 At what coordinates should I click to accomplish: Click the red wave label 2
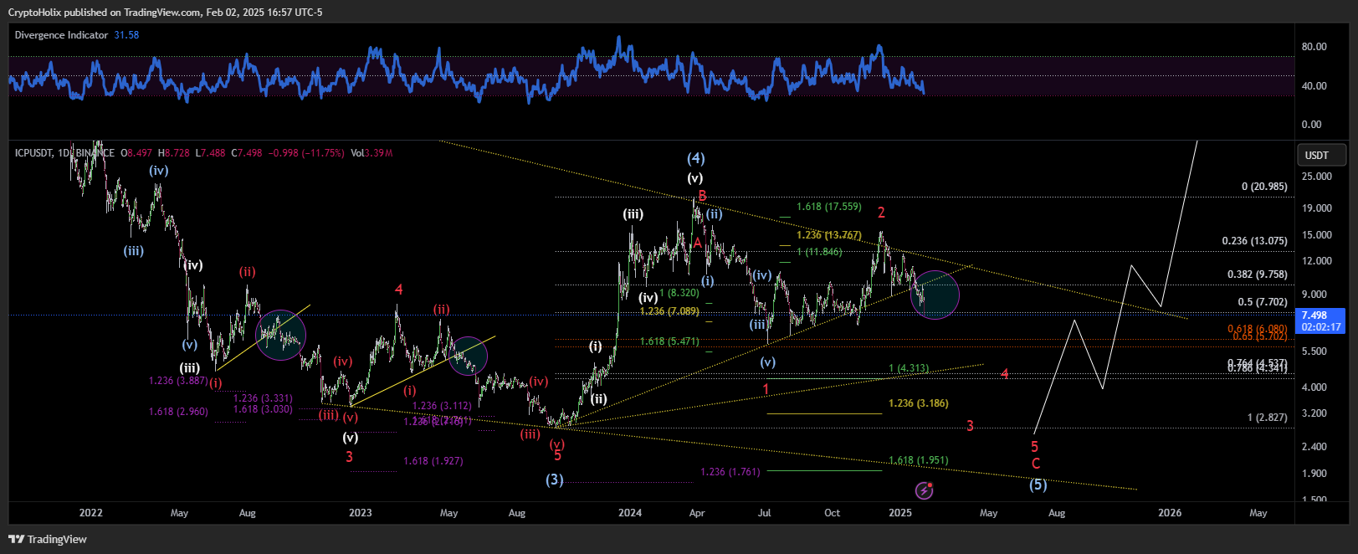click(x=881, y=213)
